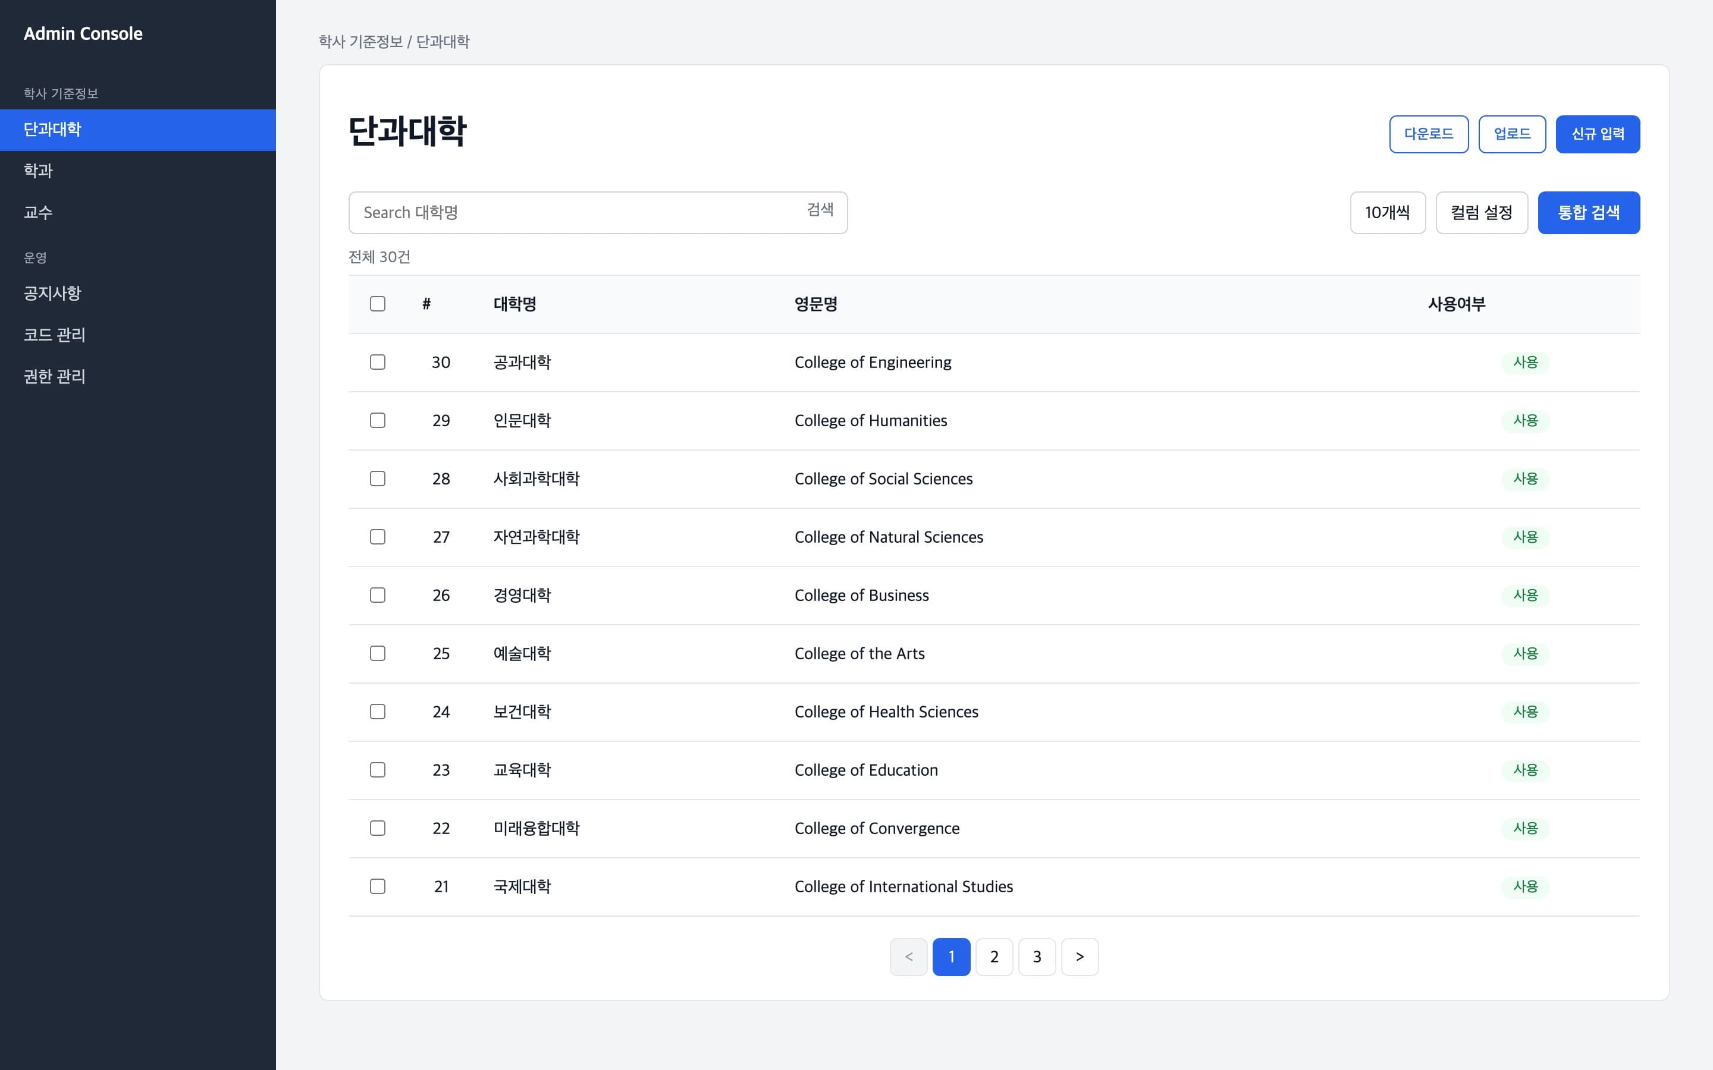The height and width of the screenshot is (1070, 1713).
Task: Click College of Health Sciences cell
Action: click(886, 711)
